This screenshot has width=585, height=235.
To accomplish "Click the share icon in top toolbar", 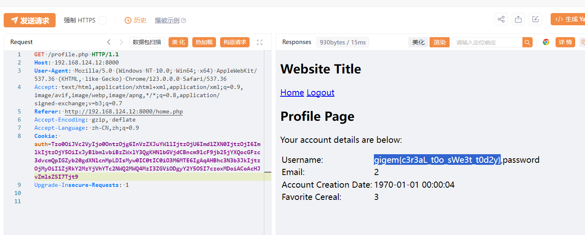I will pos(501,19).
